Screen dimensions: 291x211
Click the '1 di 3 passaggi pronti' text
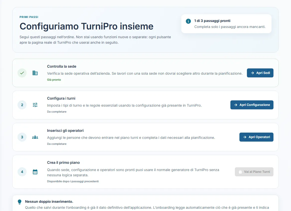click(212, 21)
